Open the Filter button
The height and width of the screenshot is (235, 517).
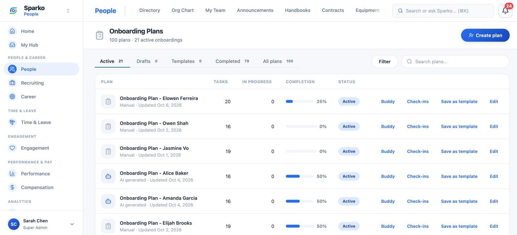click(384, 61)
